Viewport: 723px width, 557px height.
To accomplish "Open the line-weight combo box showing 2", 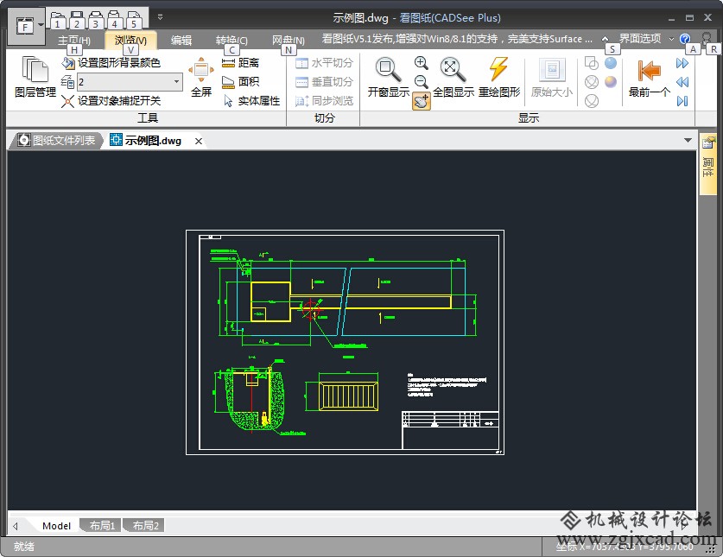I will click(130, 82).
